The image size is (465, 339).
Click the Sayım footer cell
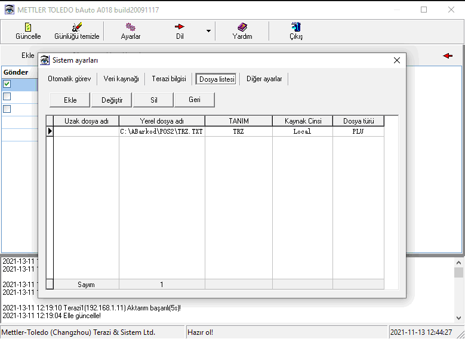[x=87, y=285]
